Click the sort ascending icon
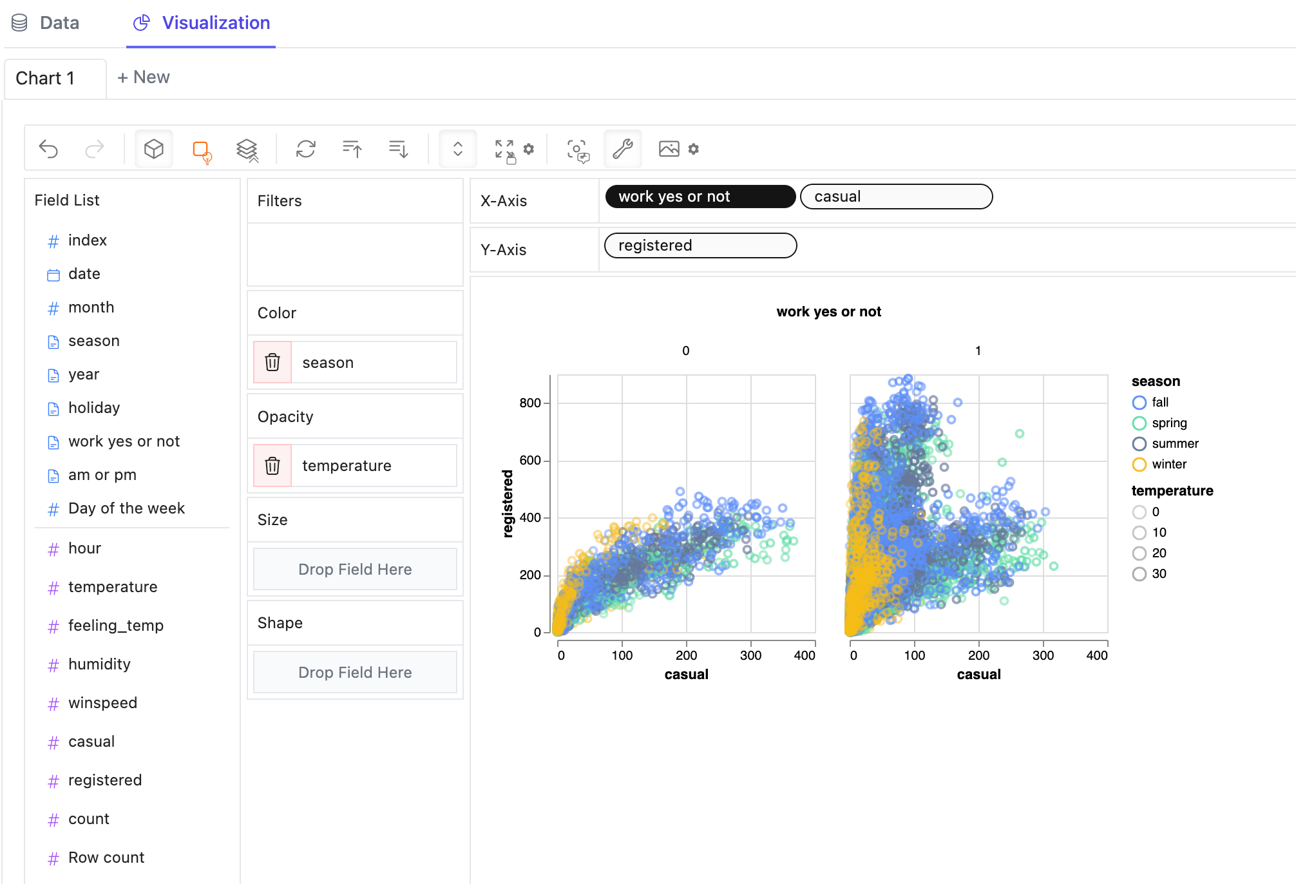This screenshot has height=884, width=1296. point(352,149)
